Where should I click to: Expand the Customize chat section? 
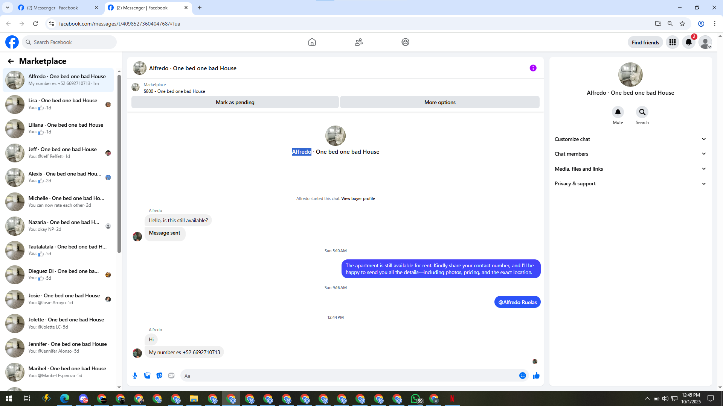coord(630,139)
